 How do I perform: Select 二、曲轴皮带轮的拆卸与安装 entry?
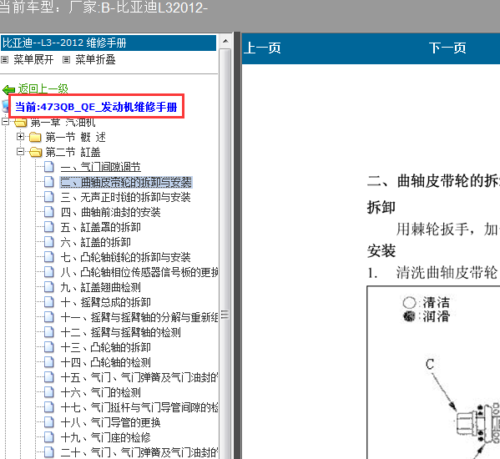[x=126, y=182]
